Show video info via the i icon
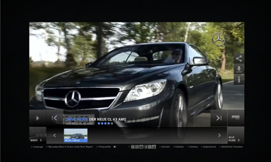 (239, 80)
